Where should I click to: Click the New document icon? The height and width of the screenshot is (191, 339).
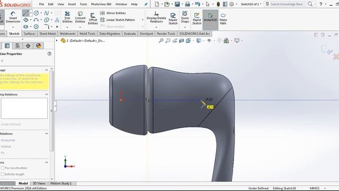pyautogui.click(x=157, y=4)
